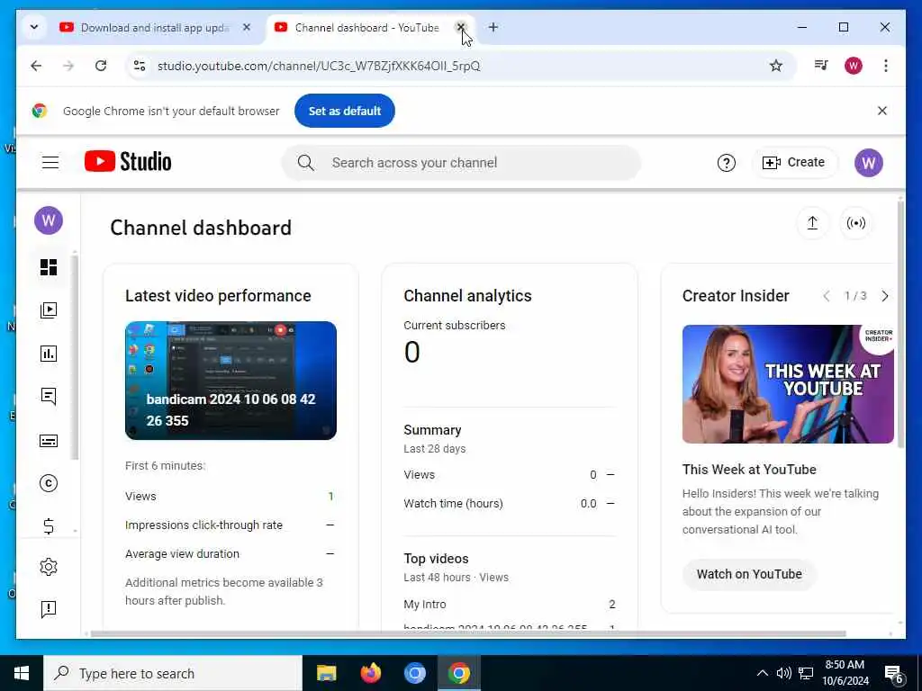The height and width of the screenshot is (691, 922).
Task: Bookmark this page with the star icon
Action: [x=775, y=66]
